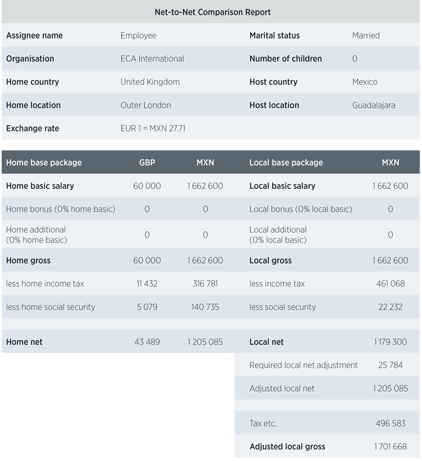Click the Outer London home location value
This screenshot has width=422, height=461.
click(145, 105)
